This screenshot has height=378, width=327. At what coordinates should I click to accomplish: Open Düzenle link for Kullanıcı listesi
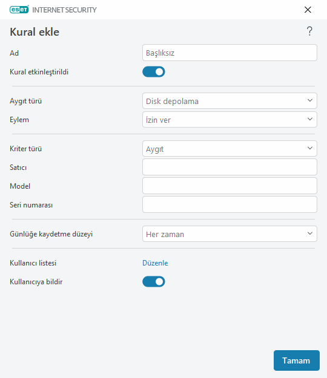coord(155,262)
